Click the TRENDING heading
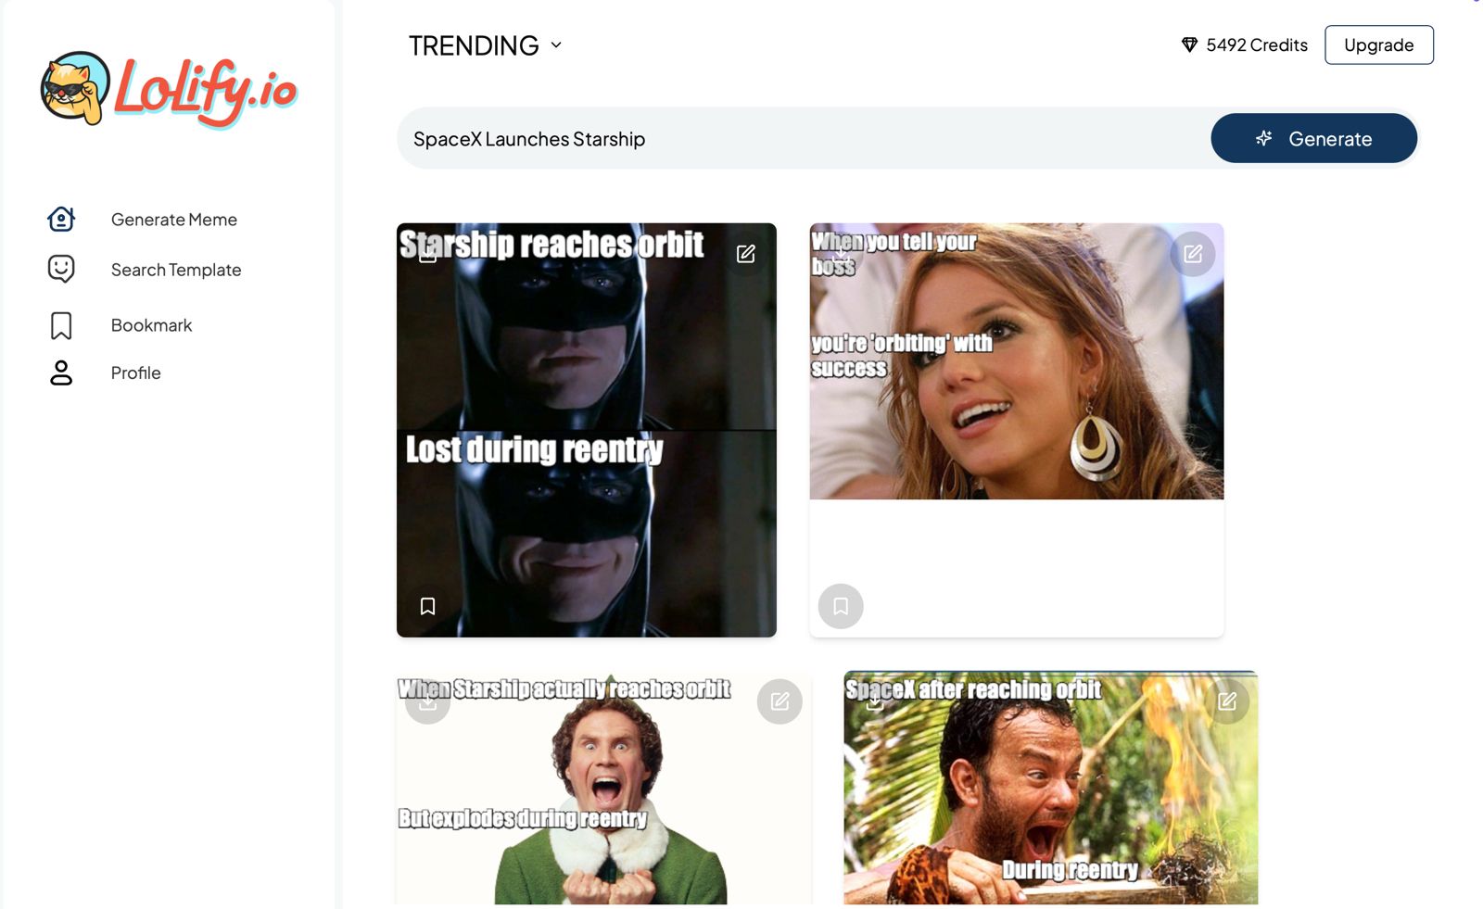This screenshot has width=1483, height=909. (474, 45)
